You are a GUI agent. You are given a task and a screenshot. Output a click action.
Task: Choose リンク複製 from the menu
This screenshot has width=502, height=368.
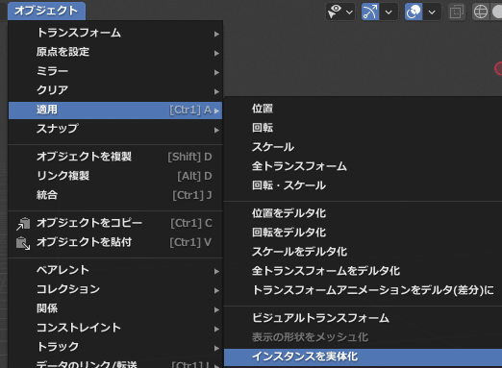click(x=115, y=176)
